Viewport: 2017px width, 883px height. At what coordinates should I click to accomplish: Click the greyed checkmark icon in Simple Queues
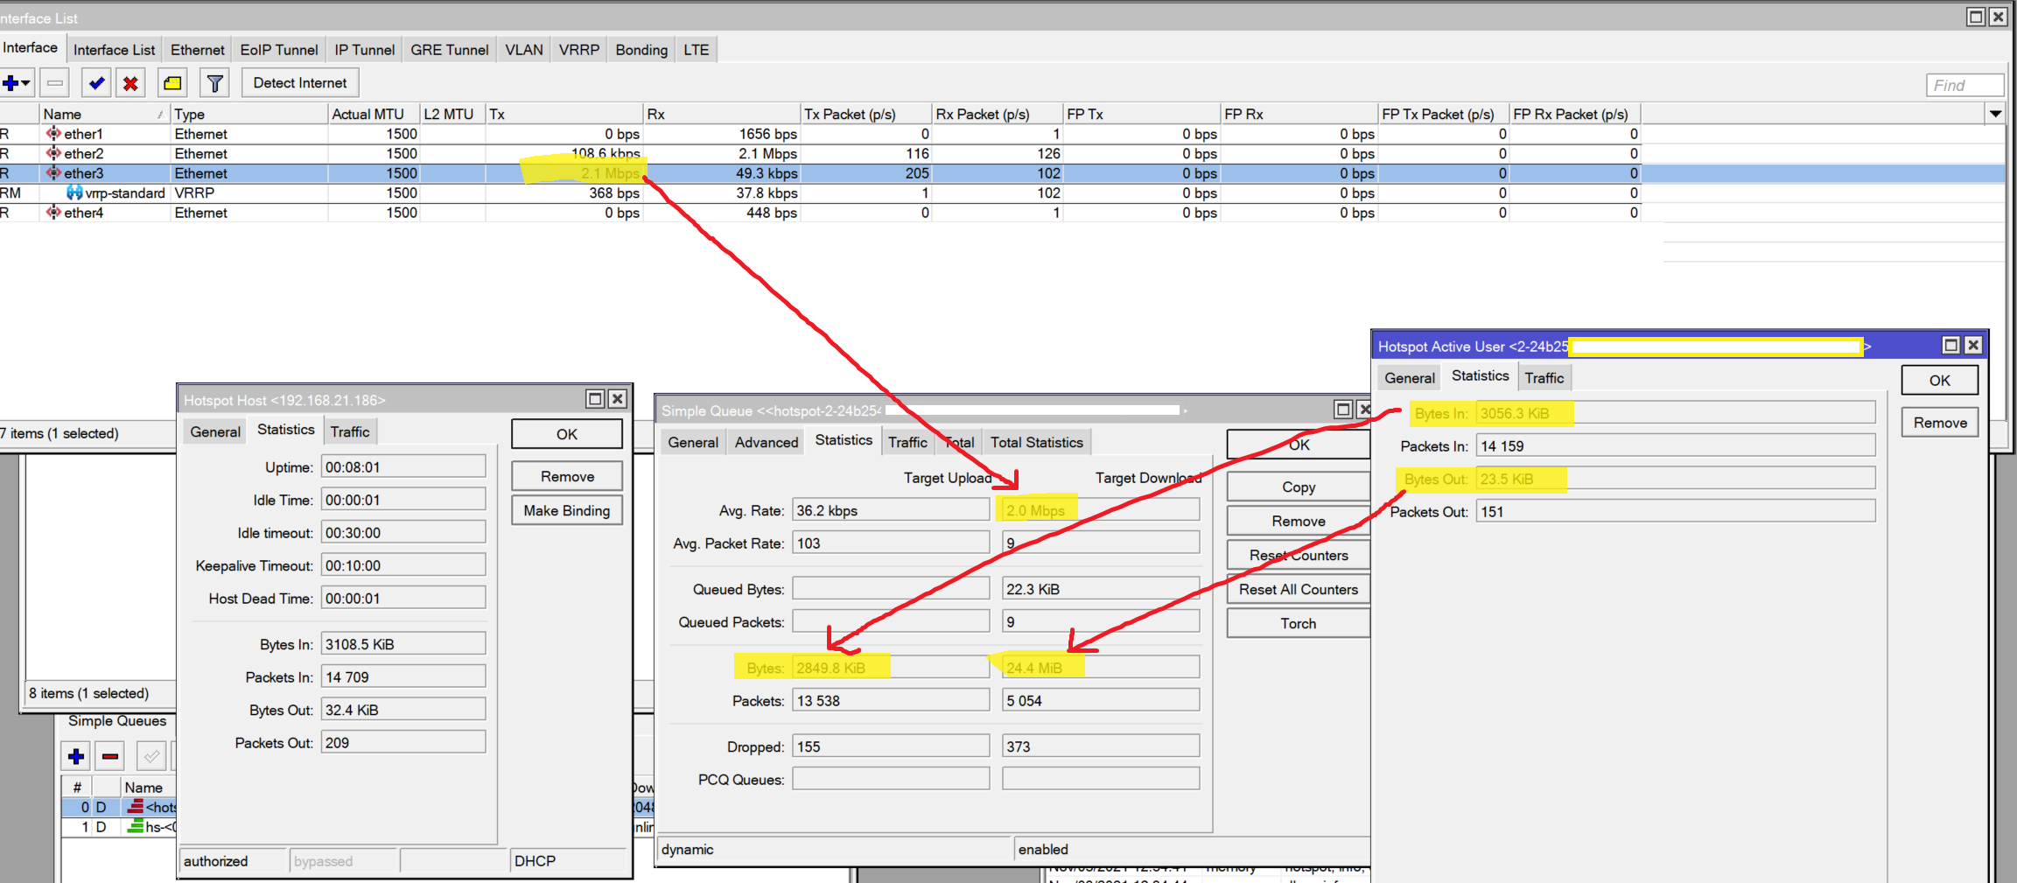[x=151, y=756]
